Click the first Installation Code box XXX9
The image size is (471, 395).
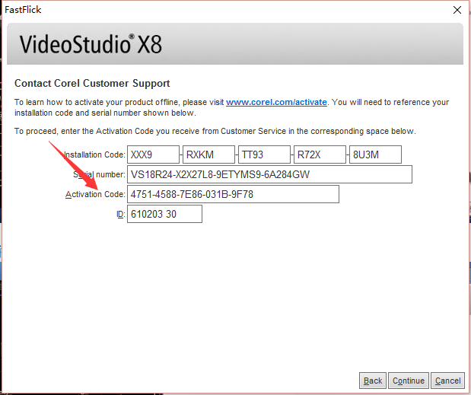(x=153, y=155)
